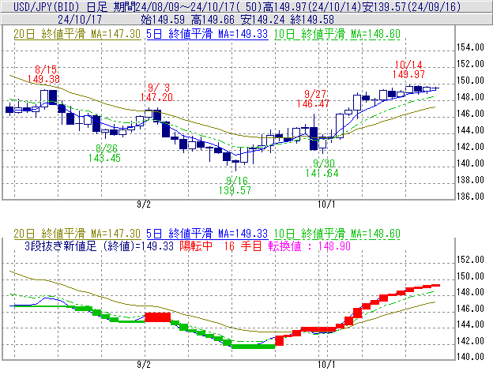The height and width of the screenshot is (375, 493).
Task: Select the 24/10/17 date in the header
Action: coord(80,20)
